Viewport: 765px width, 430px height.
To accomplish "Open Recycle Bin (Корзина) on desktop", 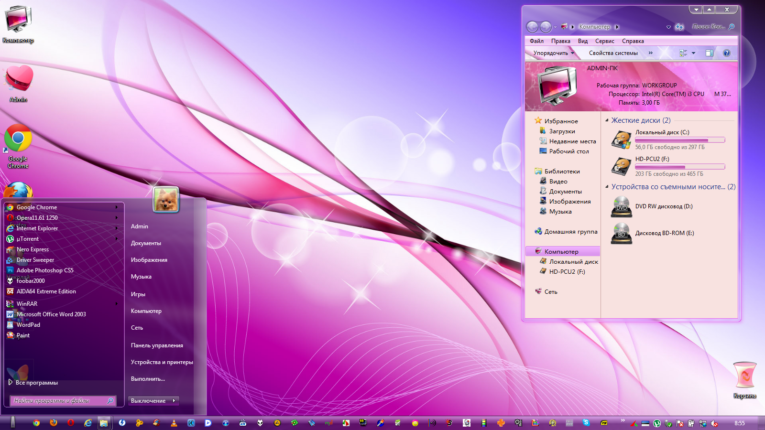I will 744,376.
